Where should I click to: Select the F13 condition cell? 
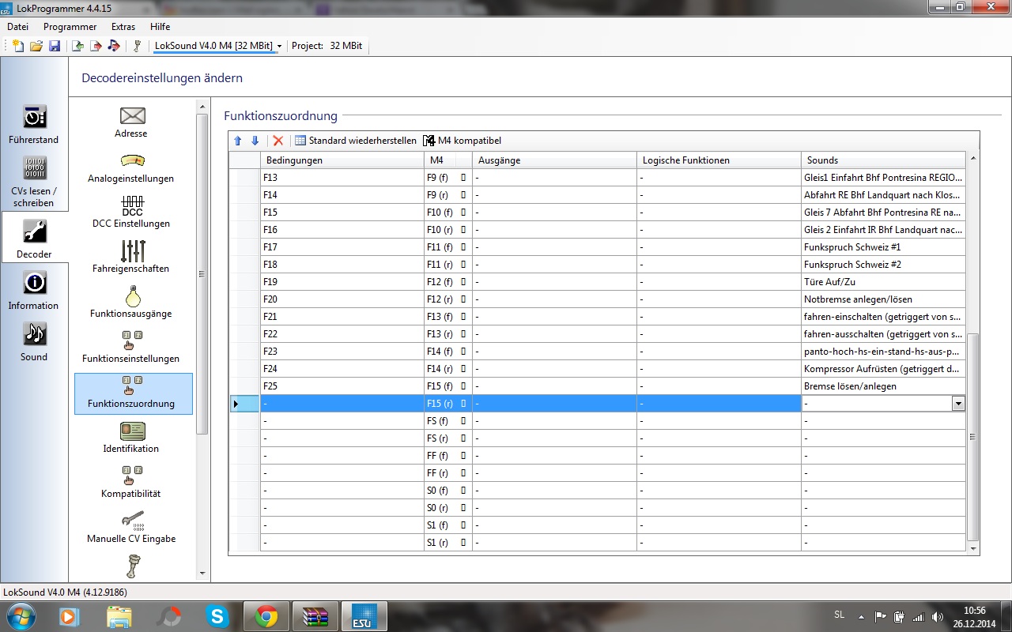pyautogui.click(x=342, y=178)
